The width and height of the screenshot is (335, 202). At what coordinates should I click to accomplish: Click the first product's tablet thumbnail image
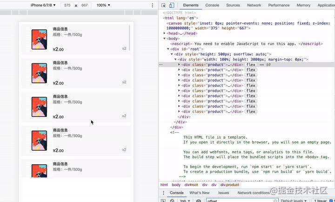tap(39, 40)
